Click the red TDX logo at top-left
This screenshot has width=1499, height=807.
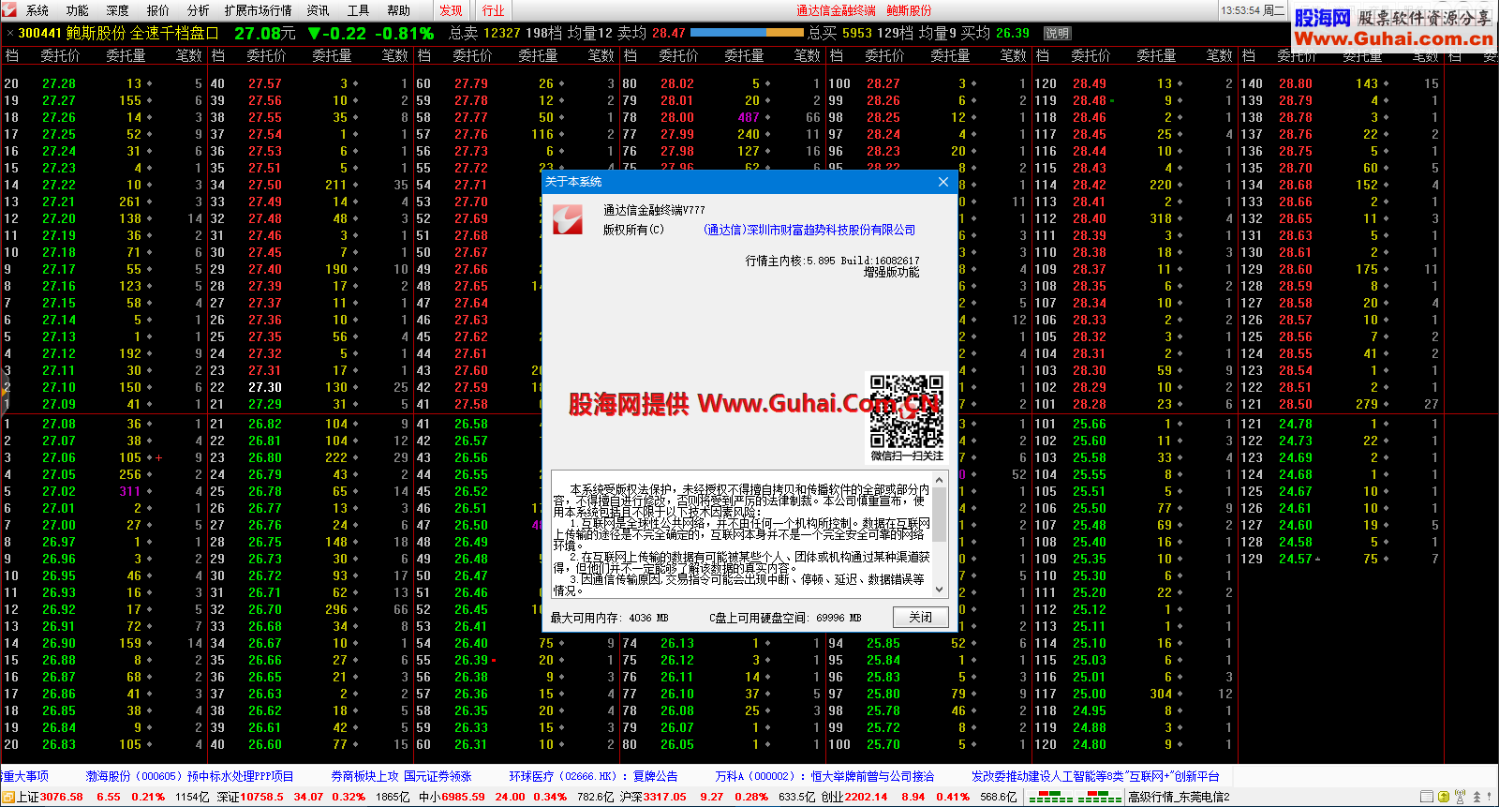(x=10, y=9)
